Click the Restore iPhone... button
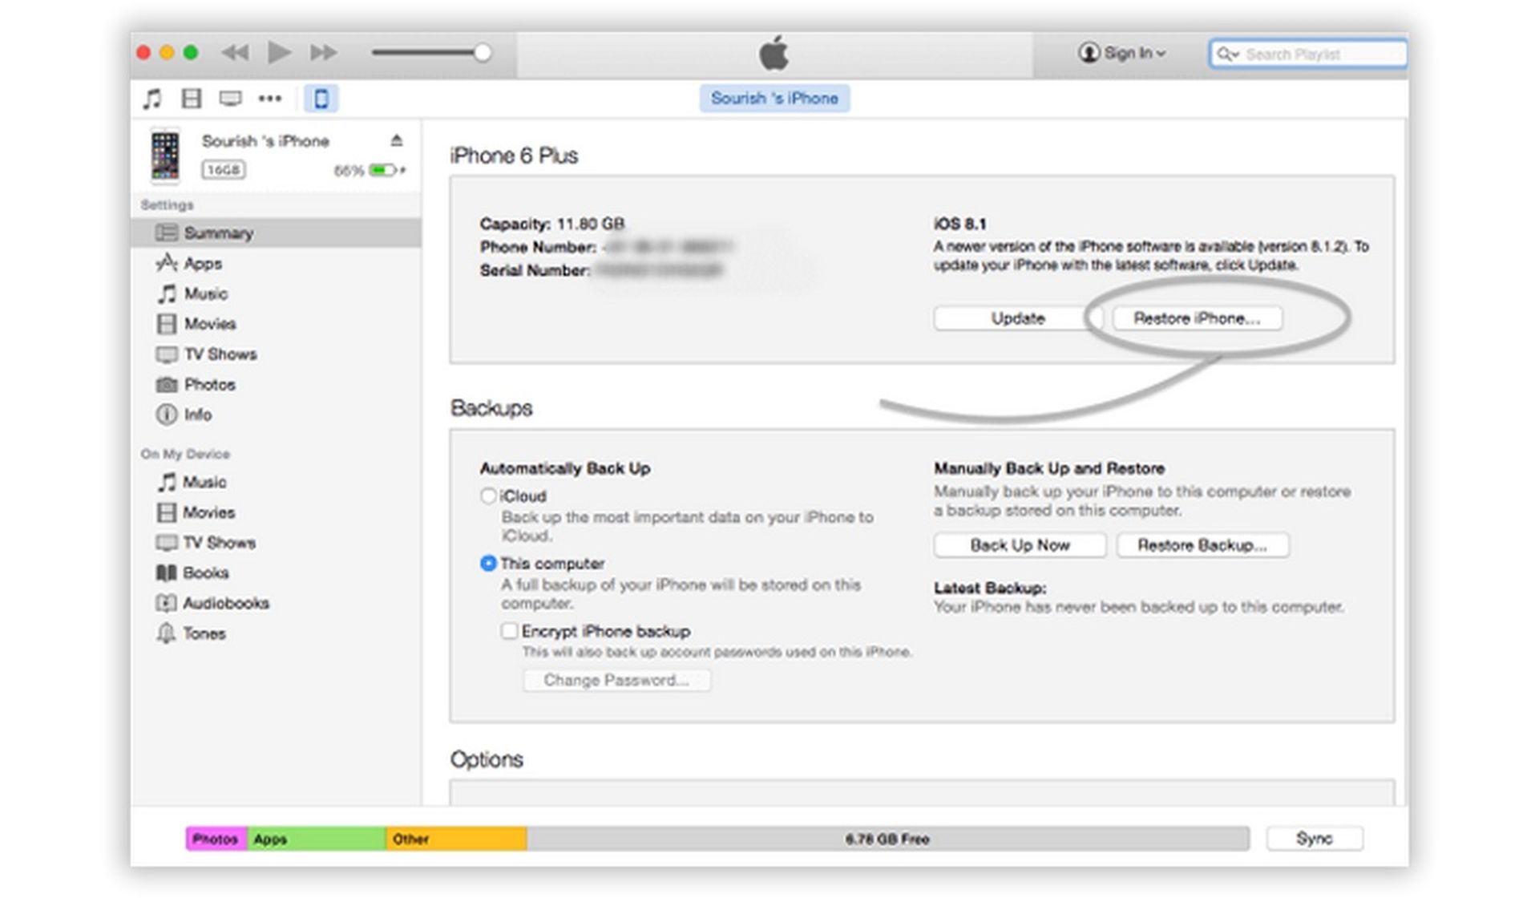 (x=1197, y=318)
